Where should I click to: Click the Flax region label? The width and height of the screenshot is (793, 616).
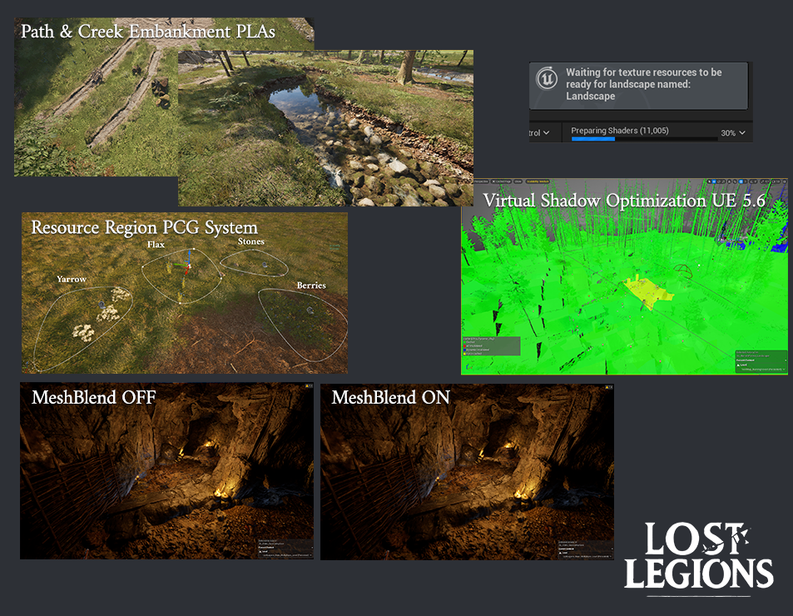(x=156, y=244)
